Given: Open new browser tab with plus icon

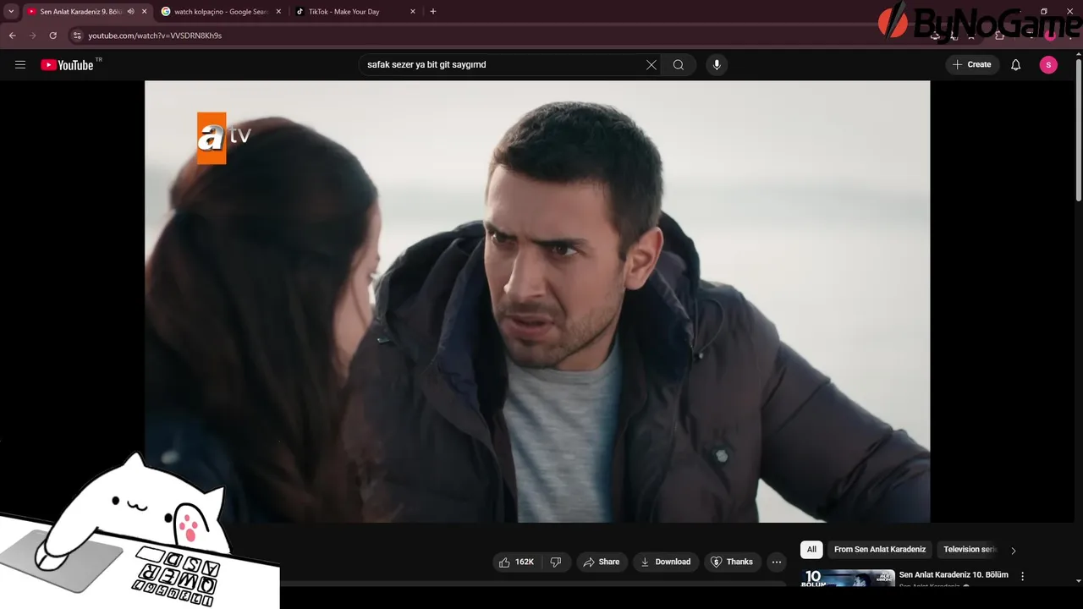Looking at the screenshot, I should point(433,12).
